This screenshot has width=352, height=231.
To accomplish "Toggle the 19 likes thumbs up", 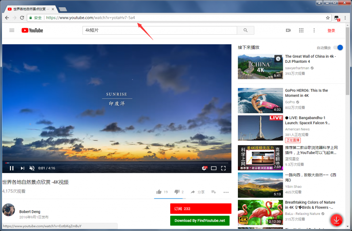I will (x=158, y=192).
